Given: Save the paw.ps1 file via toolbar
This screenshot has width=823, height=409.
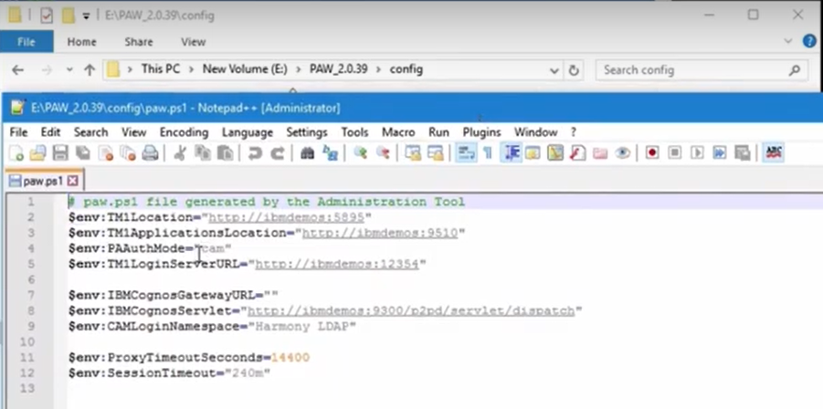Looking at the screenshot, I should point(60,153).
